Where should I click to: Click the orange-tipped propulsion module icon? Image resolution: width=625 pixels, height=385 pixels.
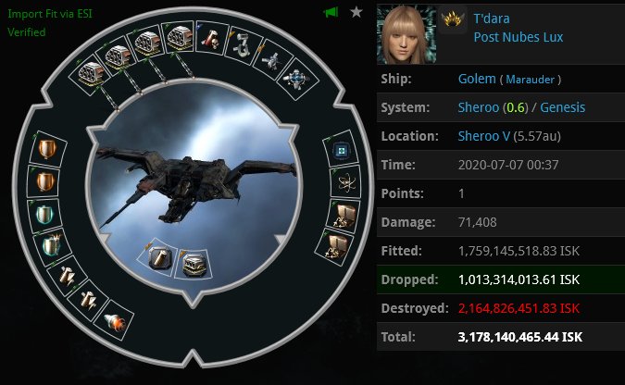116,323
